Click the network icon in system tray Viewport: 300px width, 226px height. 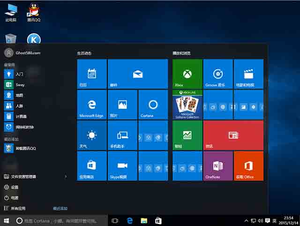click(x=253, y=221)
